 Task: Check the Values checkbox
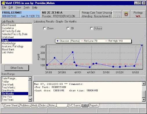click(91, 28)
